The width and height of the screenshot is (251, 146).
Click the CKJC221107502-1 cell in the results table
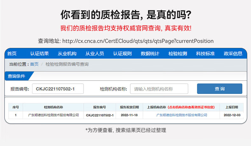[99, 115]
